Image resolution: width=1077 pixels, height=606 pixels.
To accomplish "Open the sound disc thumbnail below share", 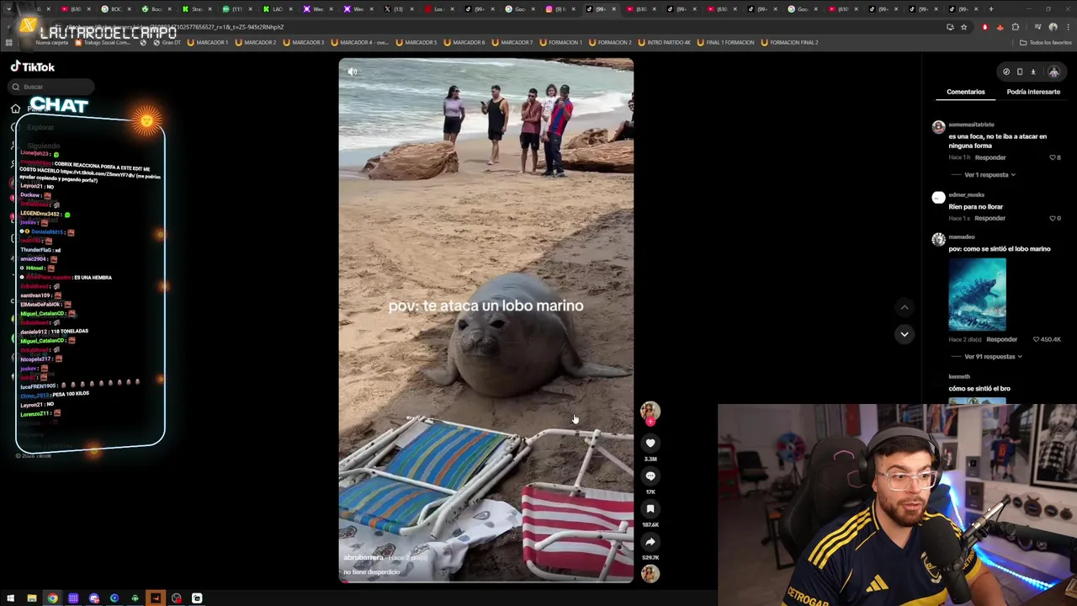I will point(650,573).
